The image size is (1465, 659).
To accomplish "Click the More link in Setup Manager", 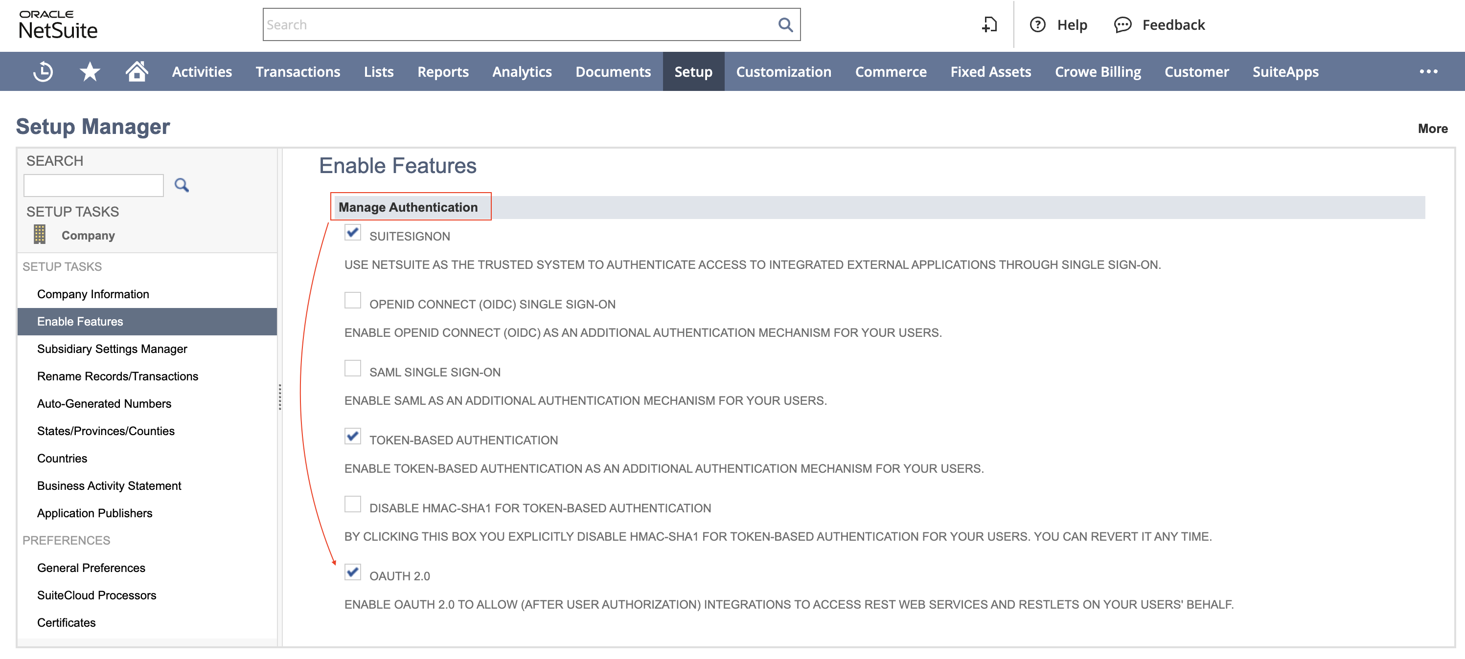I will click(x=1433, y=129).
